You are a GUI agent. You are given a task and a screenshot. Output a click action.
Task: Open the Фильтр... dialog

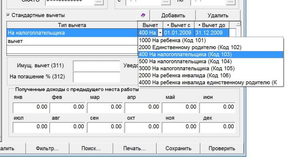47,149
